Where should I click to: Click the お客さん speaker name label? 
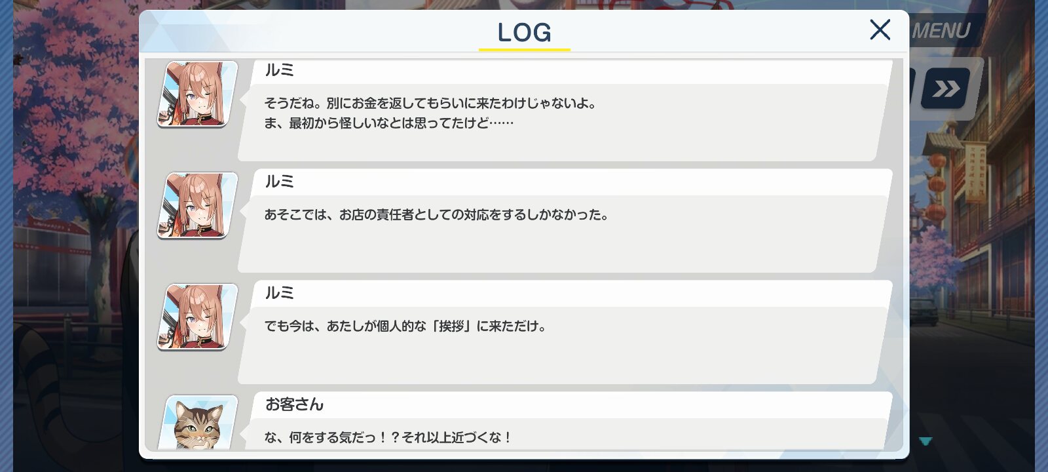[x=294, y=404]
